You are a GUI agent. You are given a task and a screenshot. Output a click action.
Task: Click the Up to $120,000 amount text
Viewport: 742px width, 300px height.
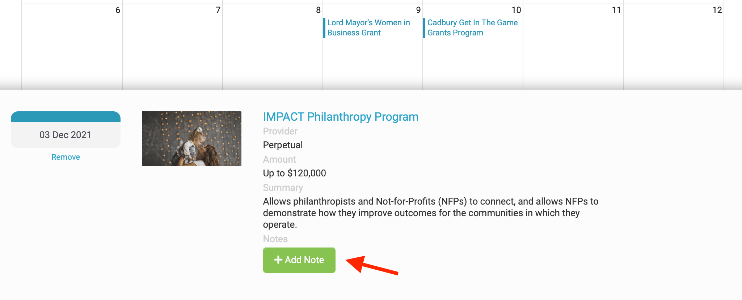click(294, 173)
